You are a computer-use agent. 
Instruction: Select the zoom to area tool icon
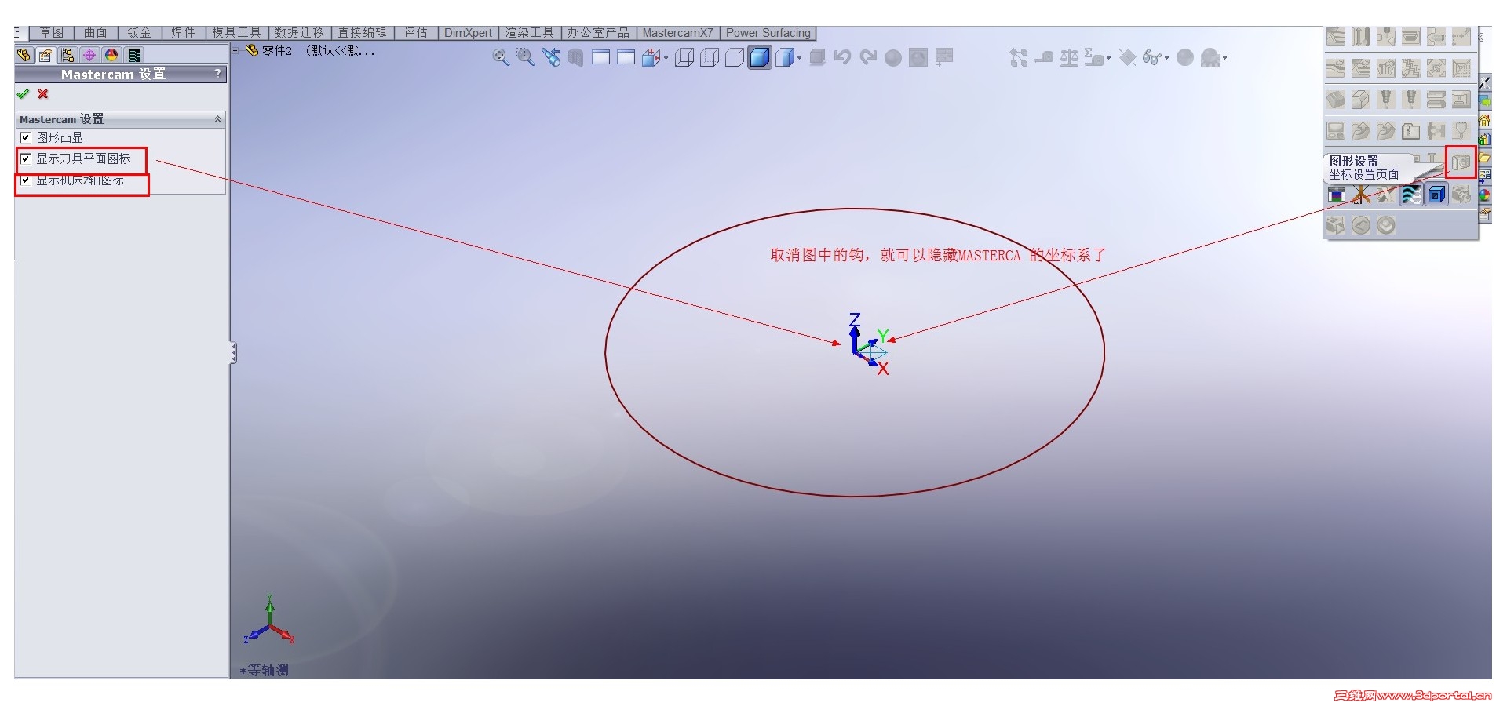524,57
